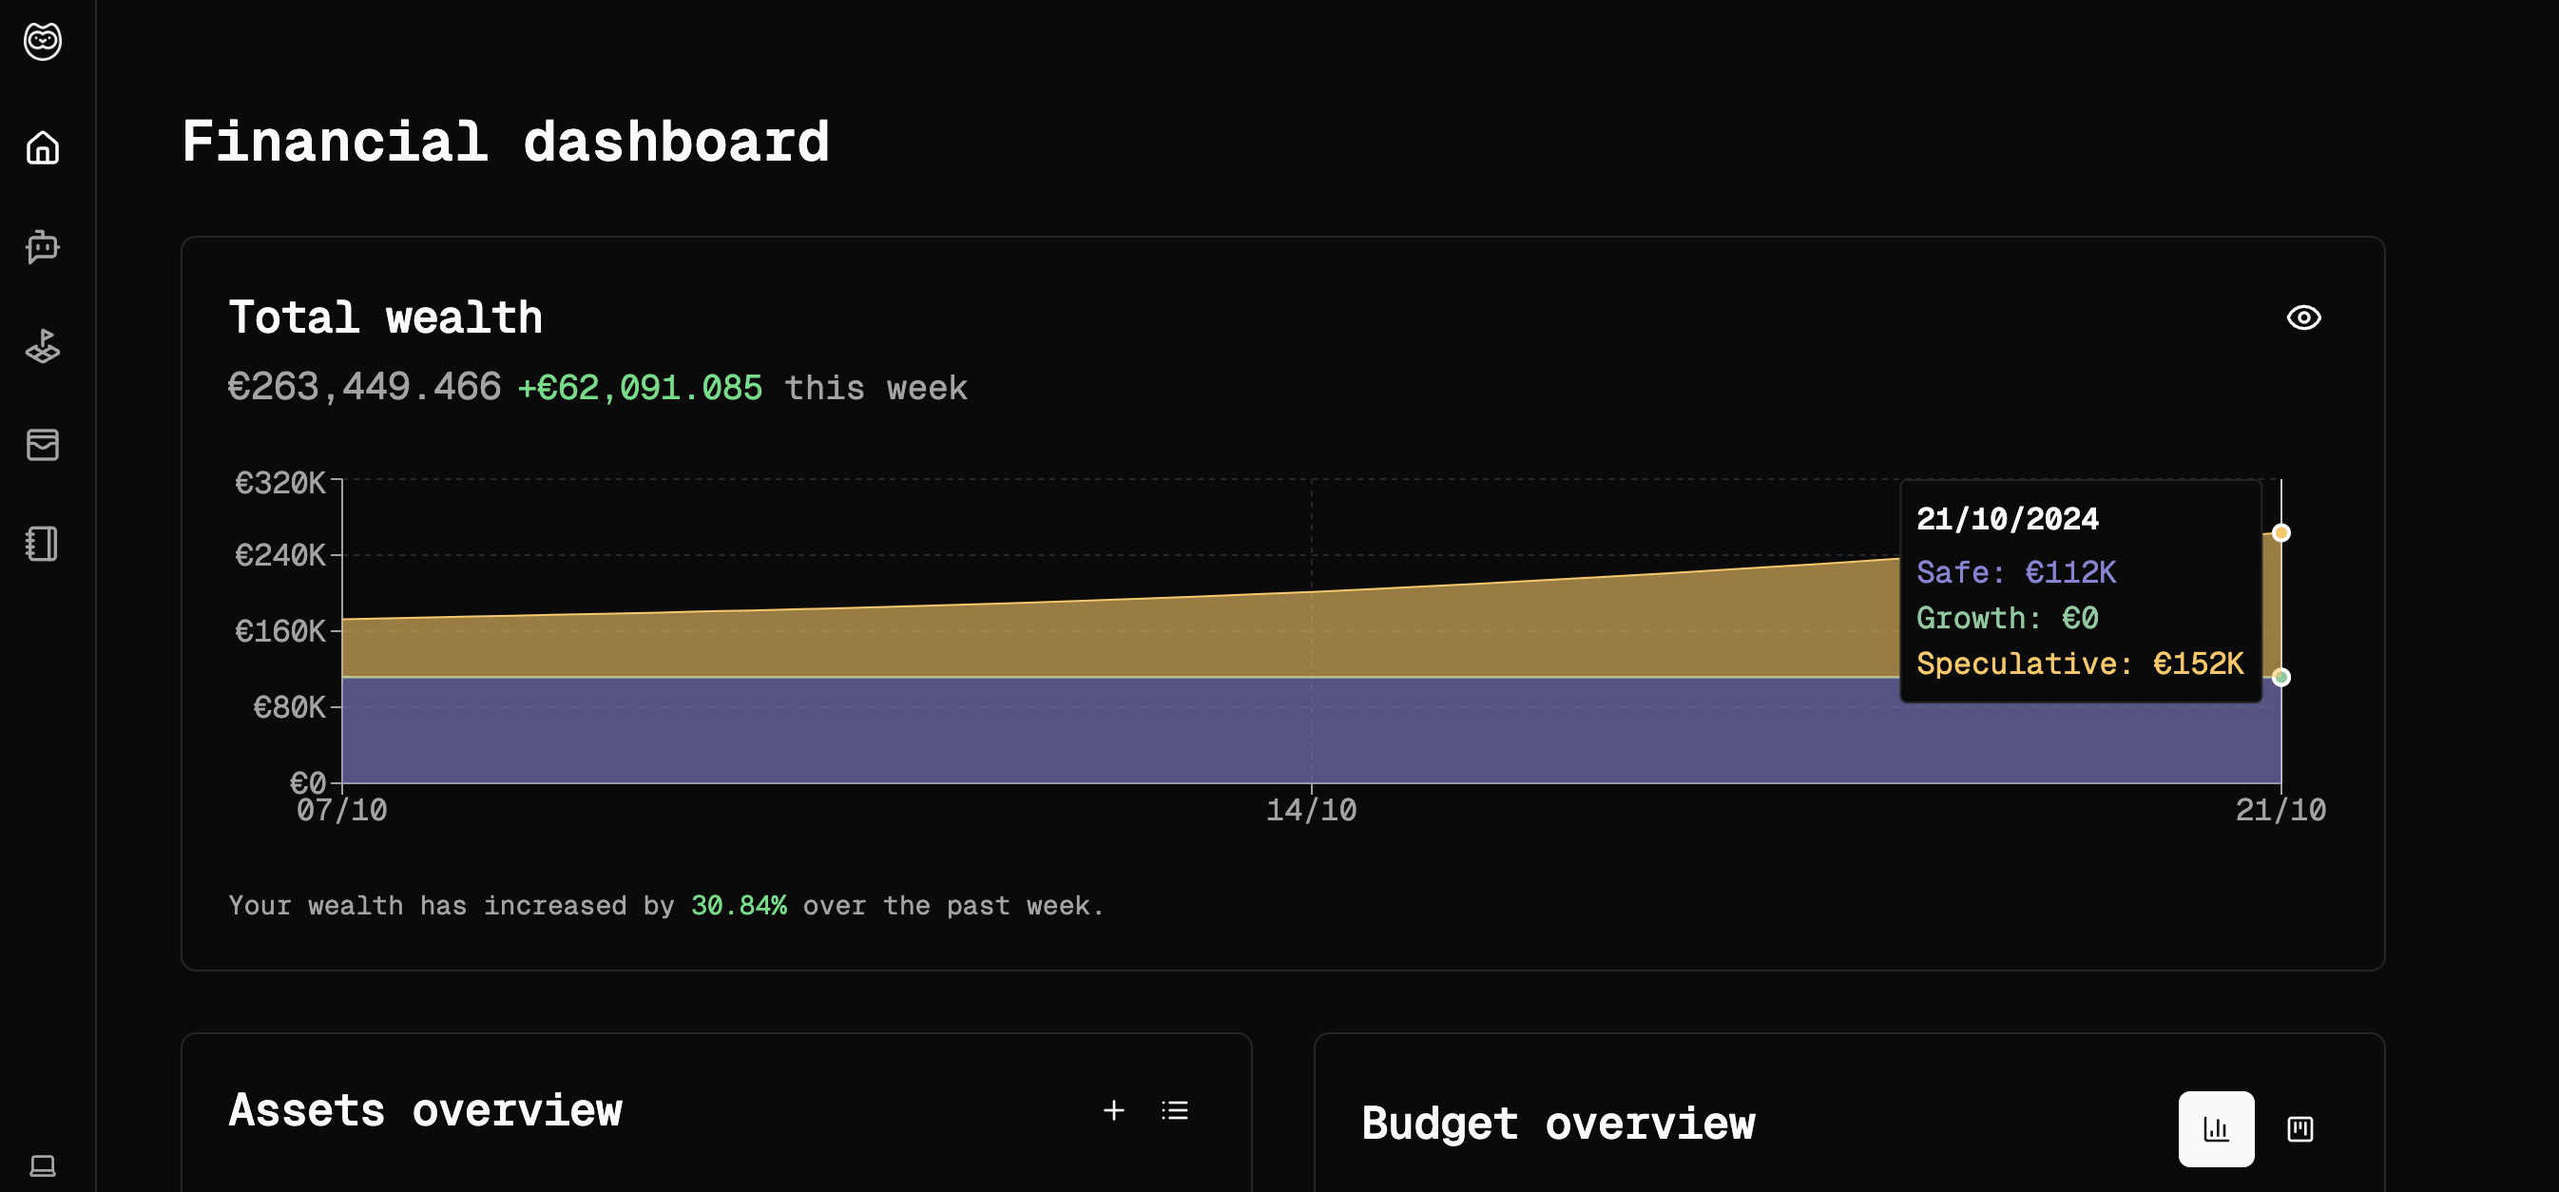Click the Speculative: €152K tooltip entry

[x=2080, y=663]
